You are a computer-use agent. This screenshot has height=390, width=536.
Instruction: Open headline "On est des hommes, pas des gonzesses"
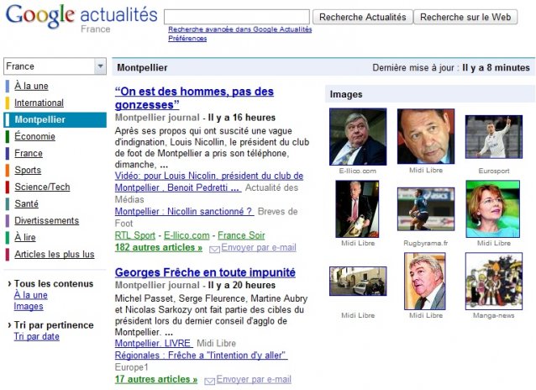194,97
